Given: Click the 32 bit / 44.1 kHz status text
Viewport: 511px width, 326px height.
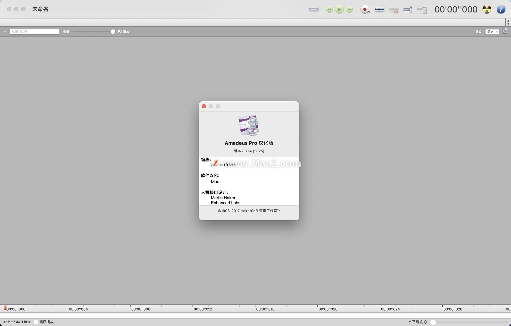Looking at the screenshot, I should pos(17,322).
